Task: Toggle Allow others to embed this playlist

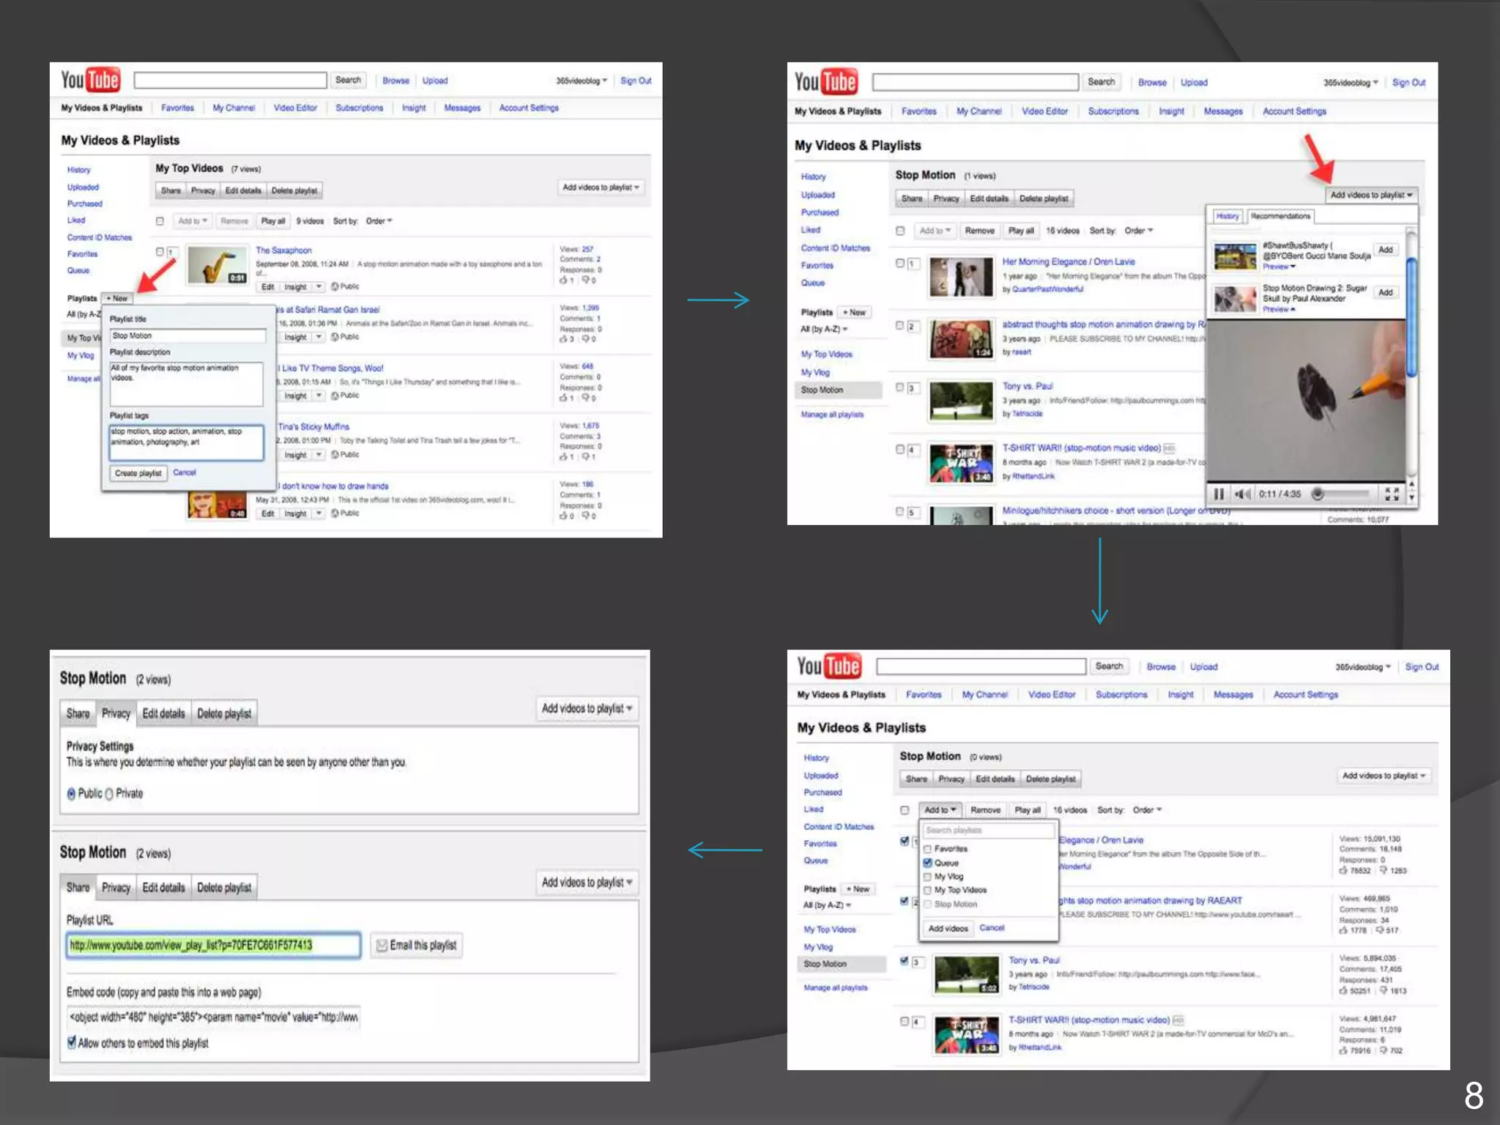Action: coord(72,1042)
